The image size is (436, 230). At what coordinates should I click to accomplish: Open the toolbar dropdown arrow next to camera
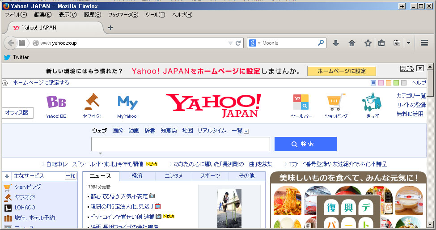coord(408,43)
